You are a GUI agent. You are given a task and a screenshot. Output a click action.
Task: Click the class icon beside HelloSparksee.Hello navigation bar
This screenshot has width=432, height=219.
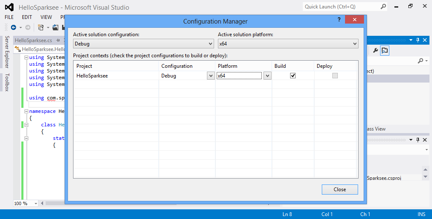(x=18, y=49)
